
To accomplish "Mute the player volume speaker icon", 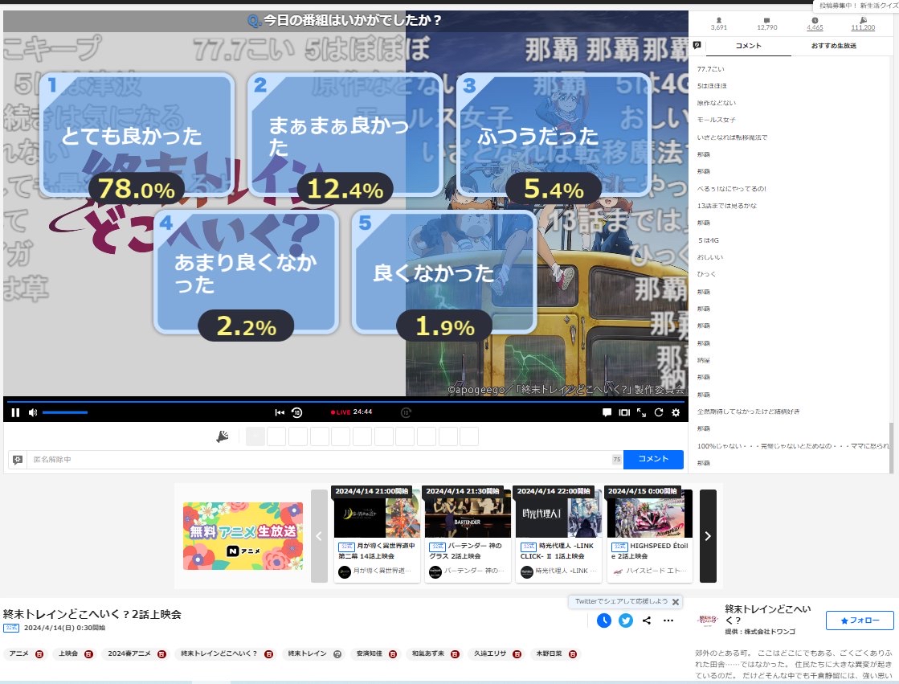I will (x=33, y=412).
